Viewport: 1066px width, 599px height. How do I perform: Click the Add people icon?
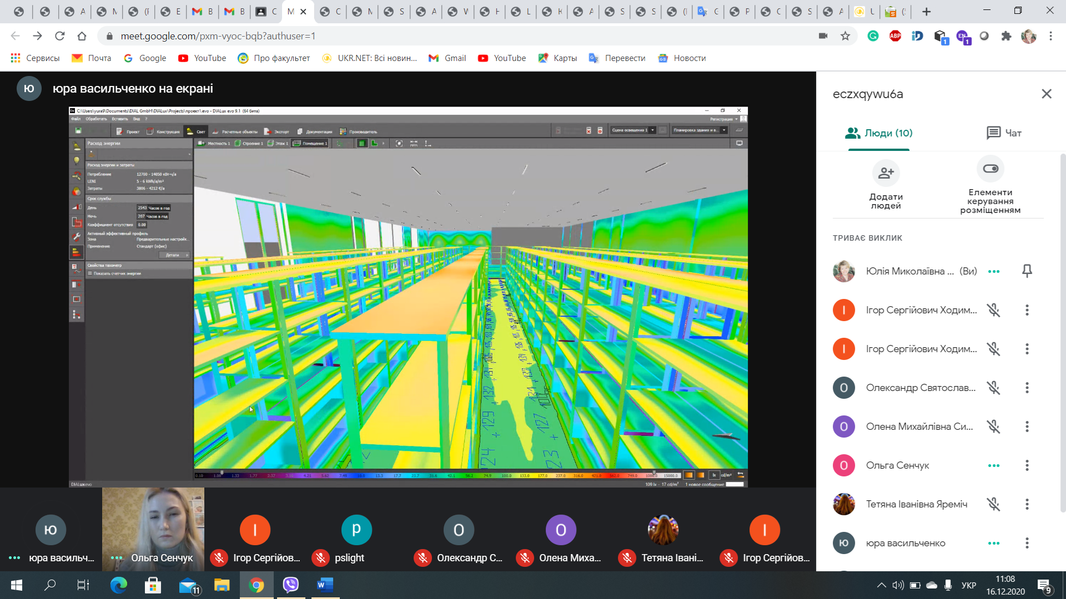(x=886, y=173)
